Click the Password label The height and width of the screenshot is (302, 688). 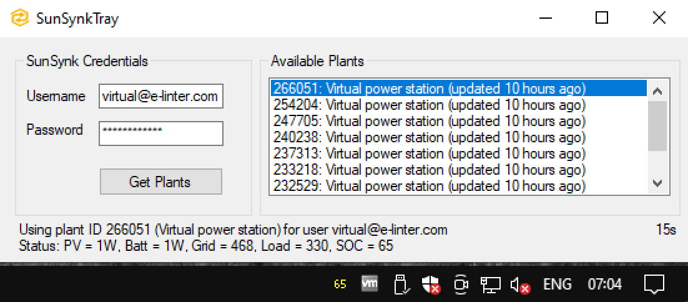pyautogui.click(x=54, y=130)
